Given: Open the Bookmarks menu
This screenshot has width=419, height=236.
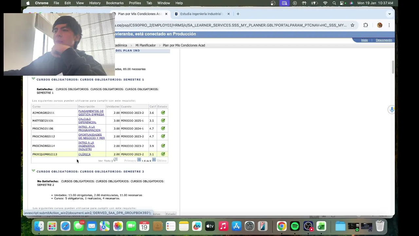Looking at the screenshot, I should tap(115, 3).
